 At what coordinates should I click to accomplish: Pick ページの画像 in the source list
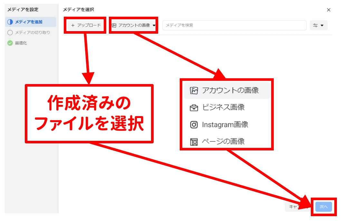point(223,141)
